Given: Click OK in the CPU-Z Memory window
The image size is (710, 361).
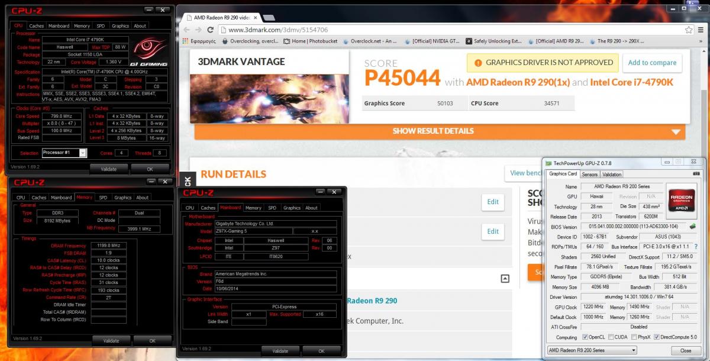Looking at the screenshot, I should pyautogui.click(x=152, y=341).
